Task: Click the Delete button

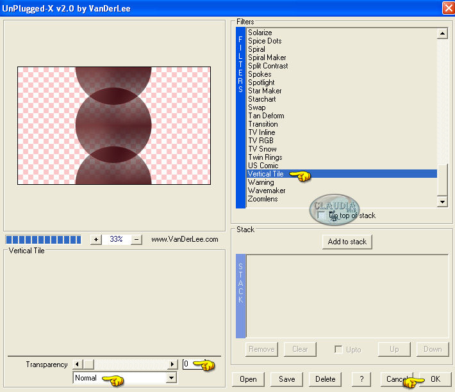Action: (x=325, y=379)
